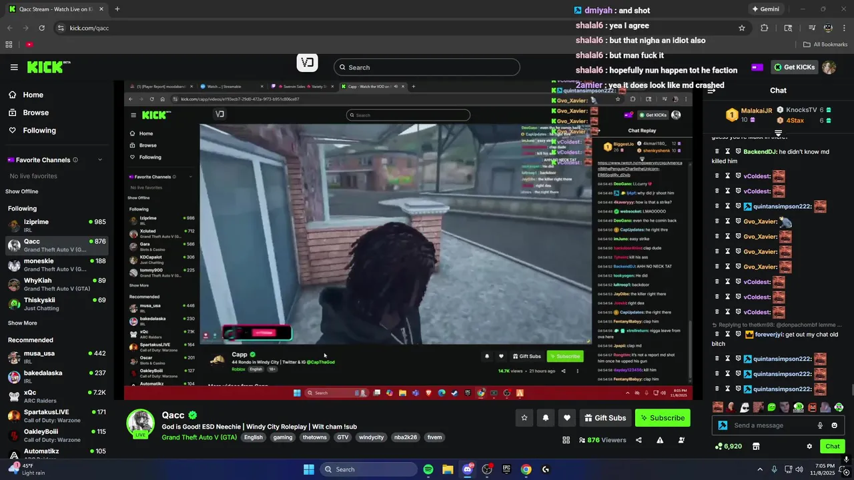The image size is (854, 480).
Task: Open xQc in the Recommended list
Action: coord(56,397)
